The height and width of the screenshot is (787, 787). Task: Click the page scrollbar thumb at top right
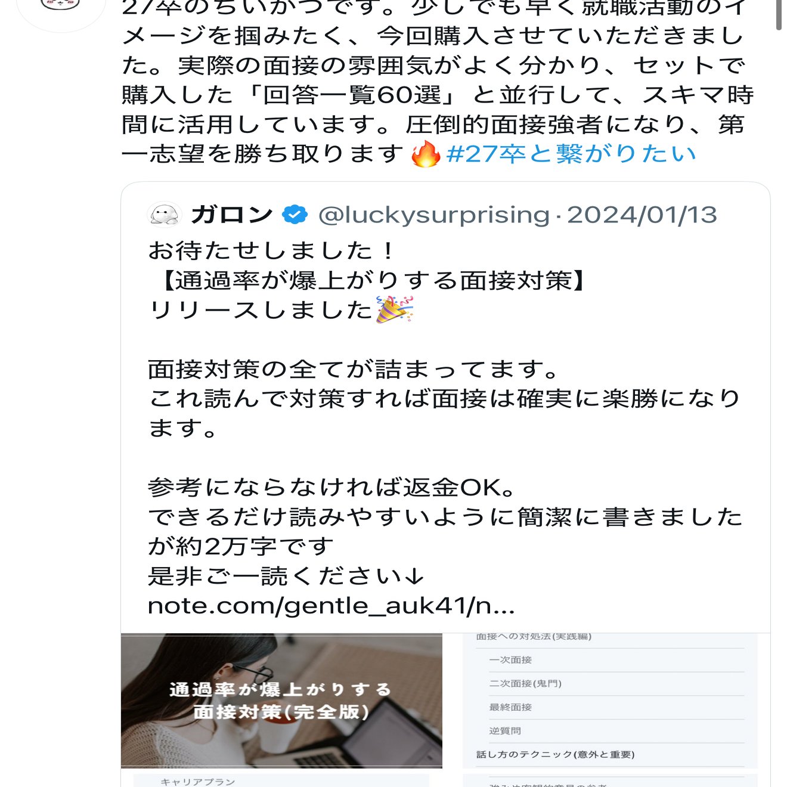tap(779, 14)
